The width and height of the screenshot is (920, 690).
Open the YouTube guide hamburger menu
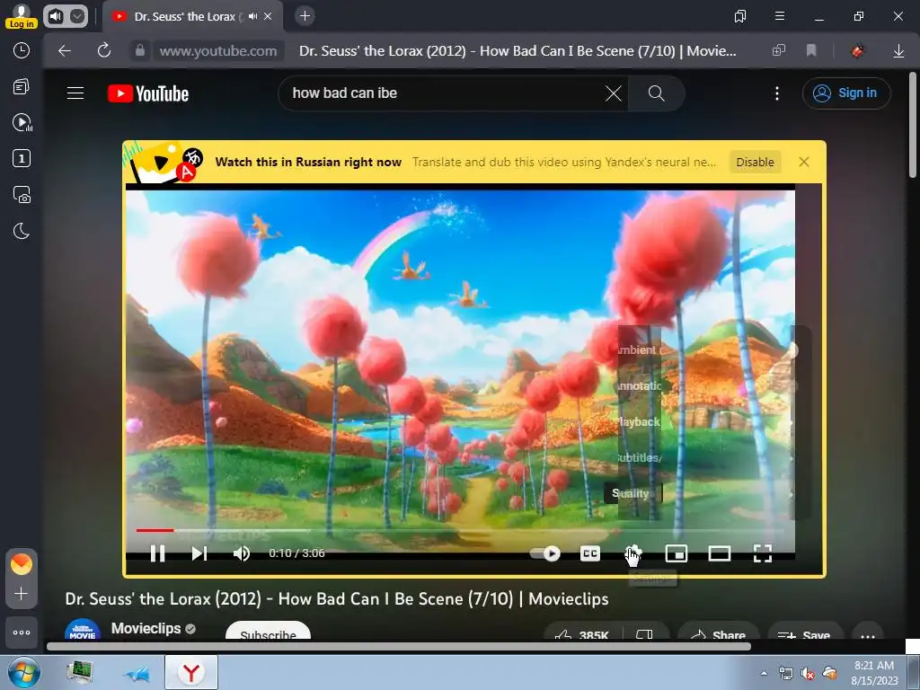[x=75, y=93]
